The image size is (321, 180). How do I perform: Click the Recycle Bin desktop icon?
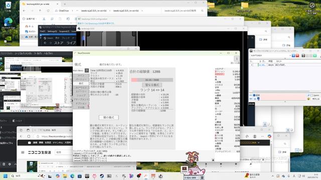click(8, 6)
